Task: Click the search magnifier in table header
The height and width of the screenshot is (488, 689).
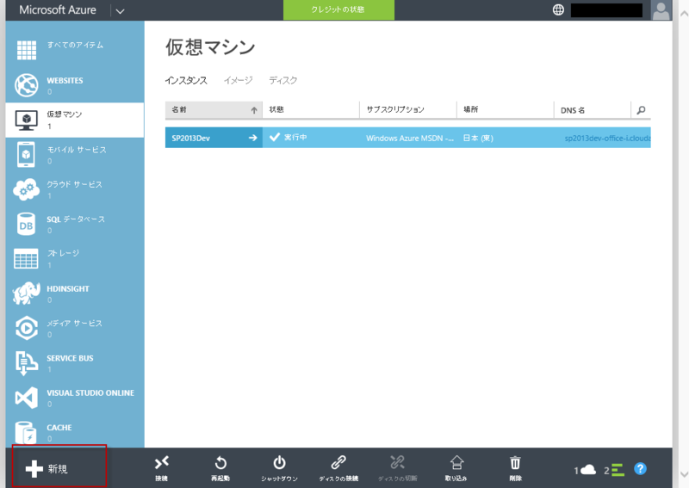Action: (x=641, y=110)
